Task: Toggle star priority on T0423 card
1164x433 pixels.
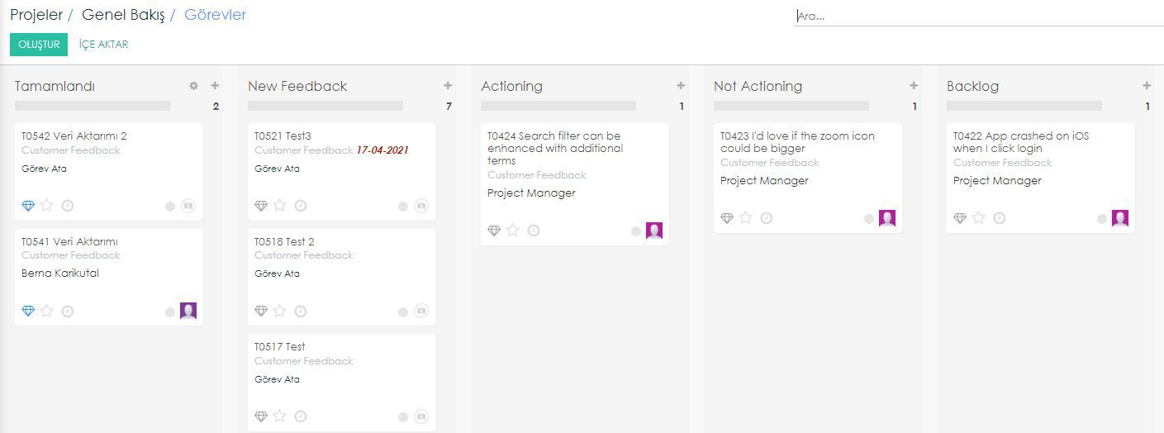Action: (x=746, y=218)
